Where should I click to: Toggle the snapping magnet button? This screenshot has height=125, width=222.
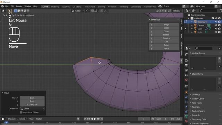(93, 11)
